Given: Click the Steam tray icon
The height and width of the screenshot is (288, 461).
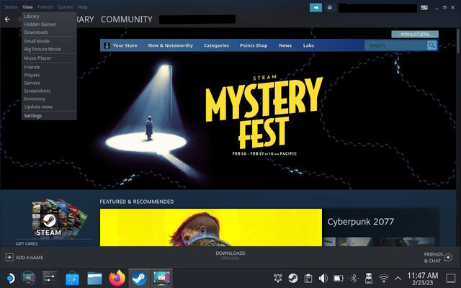Looking at the screenshot, I should pos(292,278).
